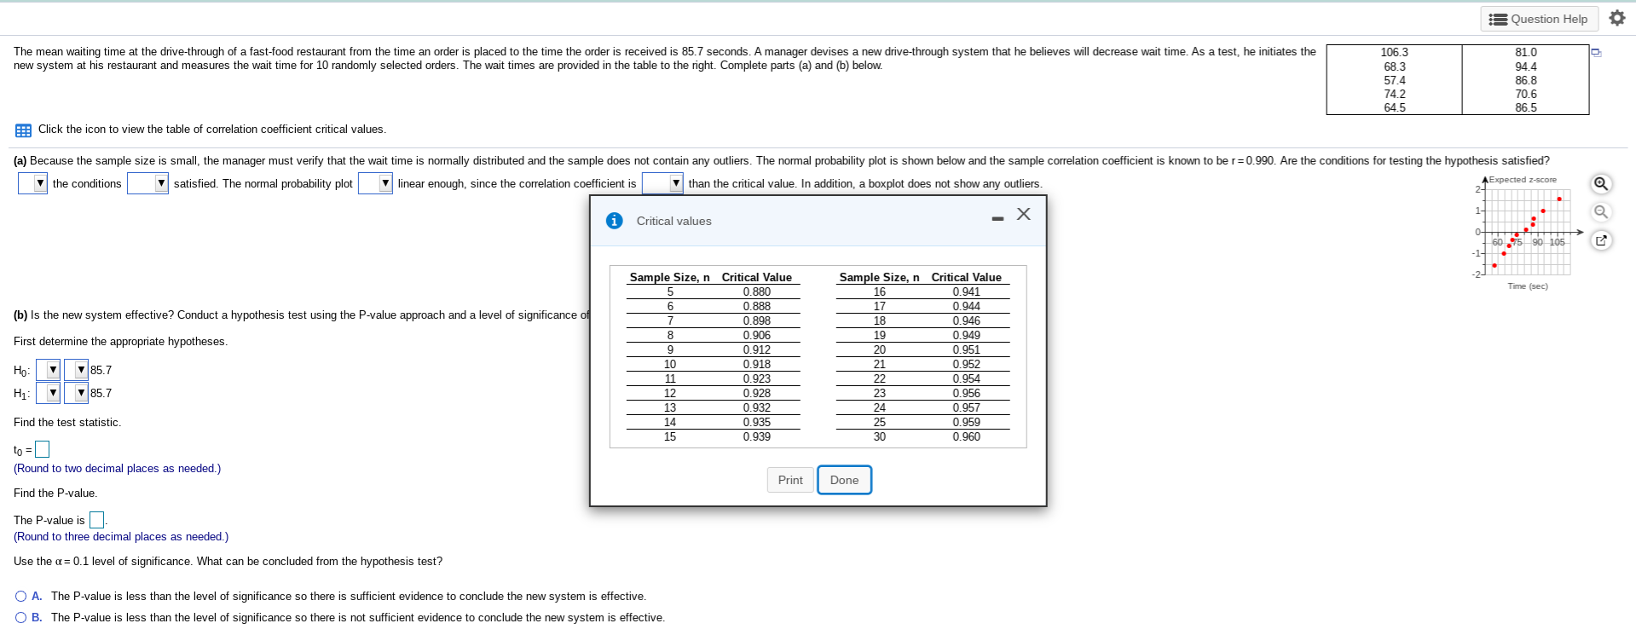Click the data value 106.3 in the table
The height and width of the screenshot is (635, 1636).
(1394, 53)
